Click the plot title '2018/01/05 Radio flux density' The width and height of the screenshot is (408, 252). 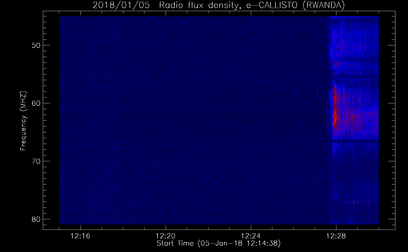point(219,5)
